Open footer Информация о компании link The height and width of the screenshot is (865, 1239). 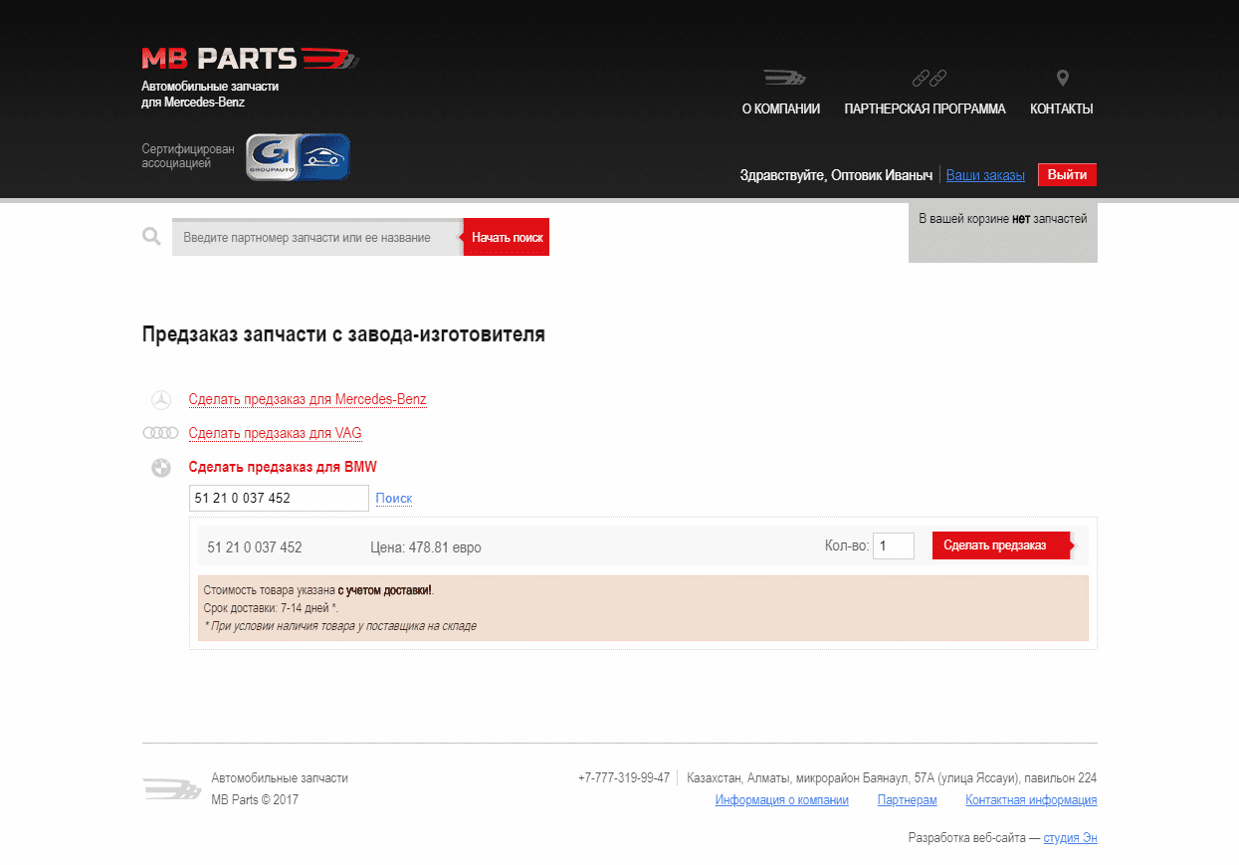pos(782,800)
